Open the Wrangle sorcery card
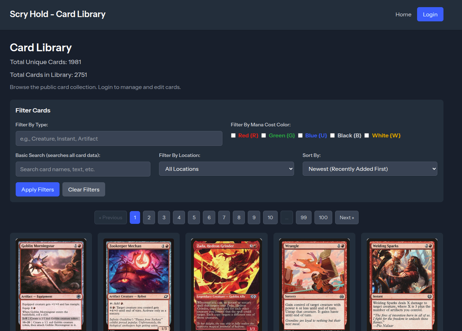This screenshot has height=331, width=462. (x=314, y=285)
